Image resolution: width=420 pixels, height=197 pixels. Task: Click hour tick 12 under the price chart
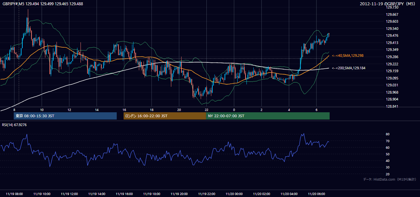(x=69, y=110)
